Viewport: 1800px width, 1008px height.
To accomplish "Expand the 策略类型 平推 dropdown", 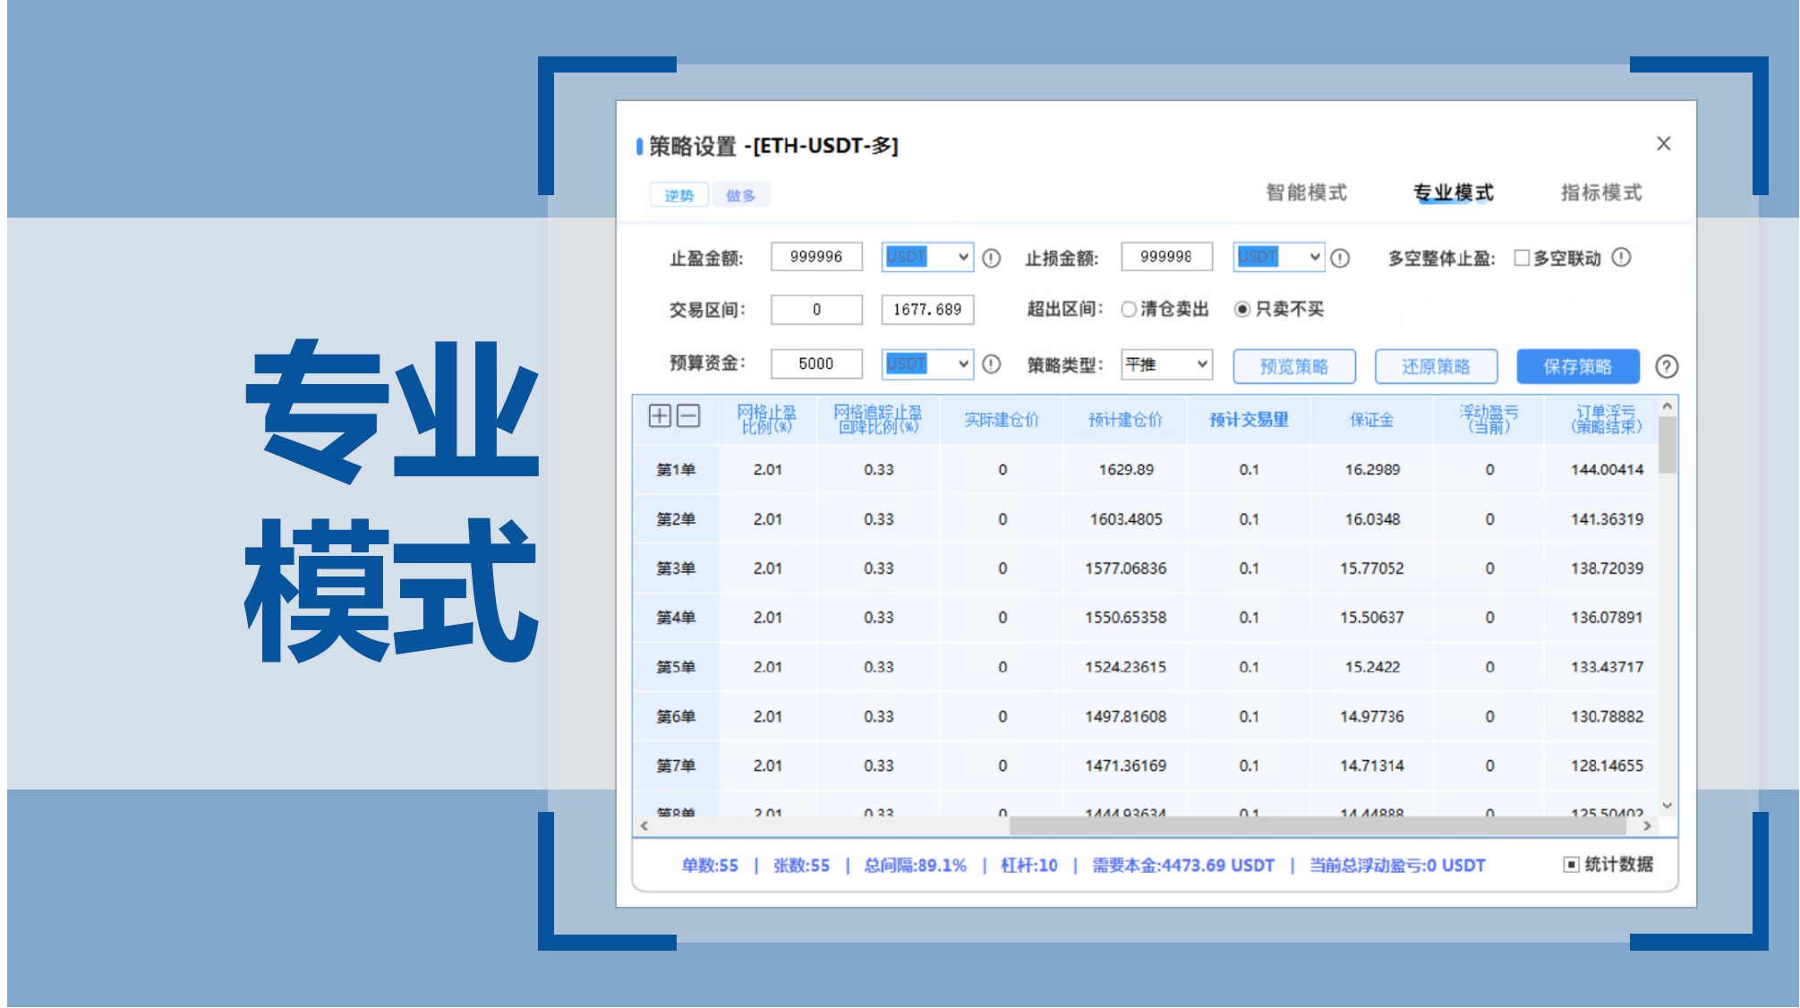I will [x=1166, y=364].
